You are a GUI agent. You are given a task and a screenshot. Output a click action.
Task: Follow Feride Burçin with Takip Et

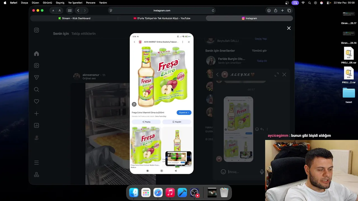[x=262, y=61]
